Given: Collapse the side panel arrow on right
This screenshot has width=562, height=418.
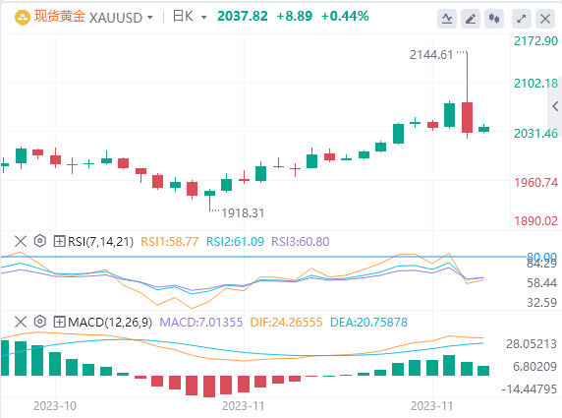Looking at the screenshot, I should pyautogui.click(x=555, y=106).
